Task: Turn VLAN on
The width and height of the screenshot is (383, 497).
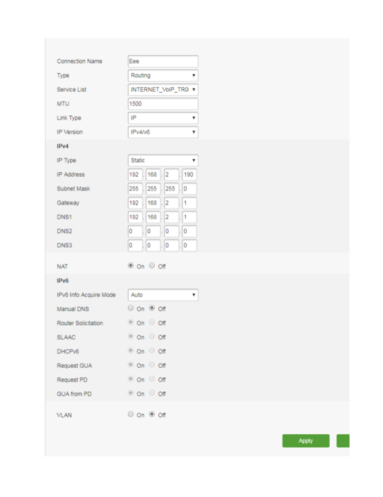Action: (131, 414)
